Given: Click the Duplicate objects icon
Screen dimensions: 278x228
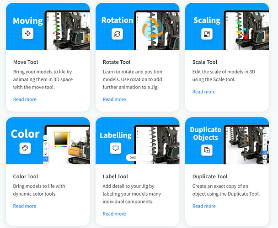Looking at the screenshot, I should point(207,150).
